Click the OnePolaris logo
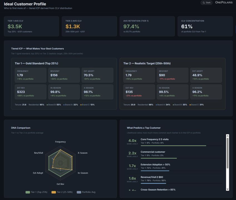This screenshot has height=200, width=236. (224, 2)
